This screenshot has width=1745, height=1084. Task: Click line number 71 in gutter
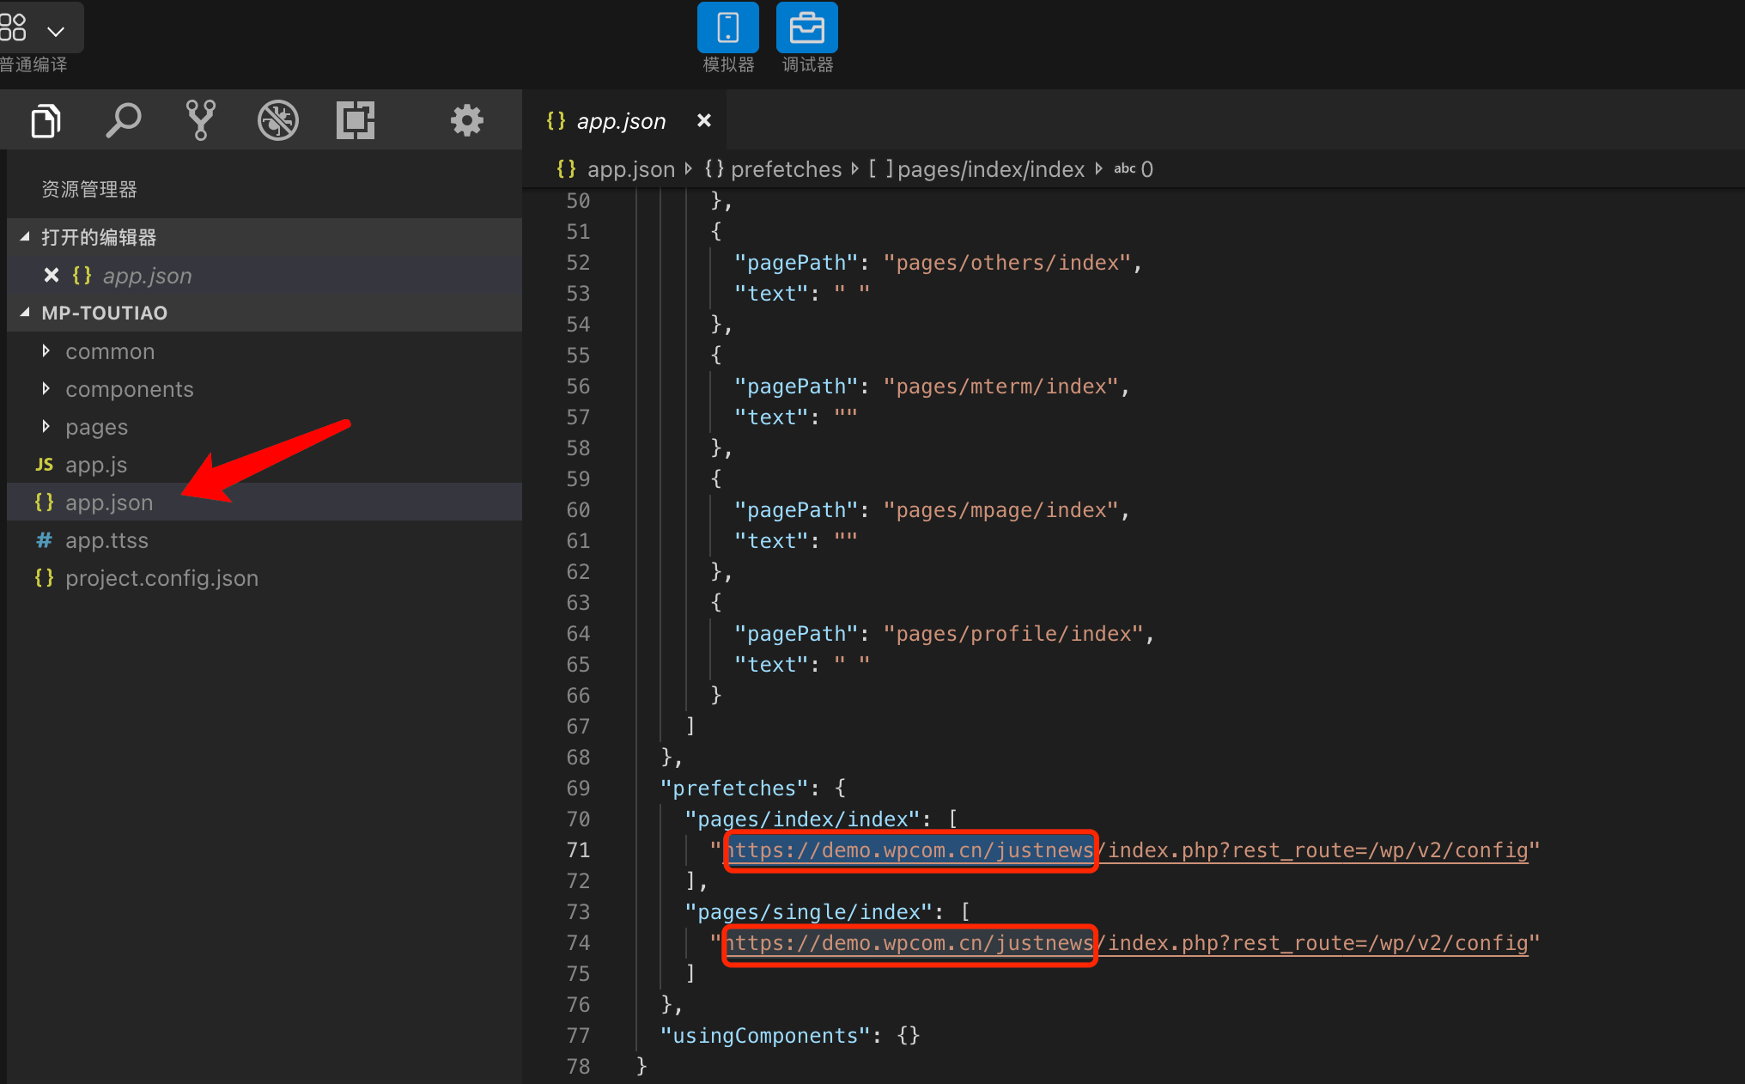point(578,850)
